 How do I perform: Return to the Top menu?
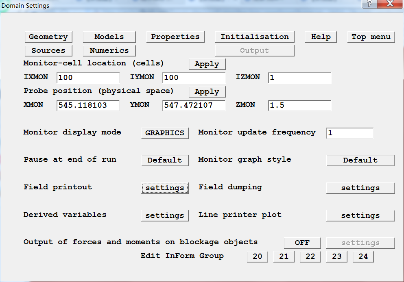pyautogui.click(x=371, y=37)
